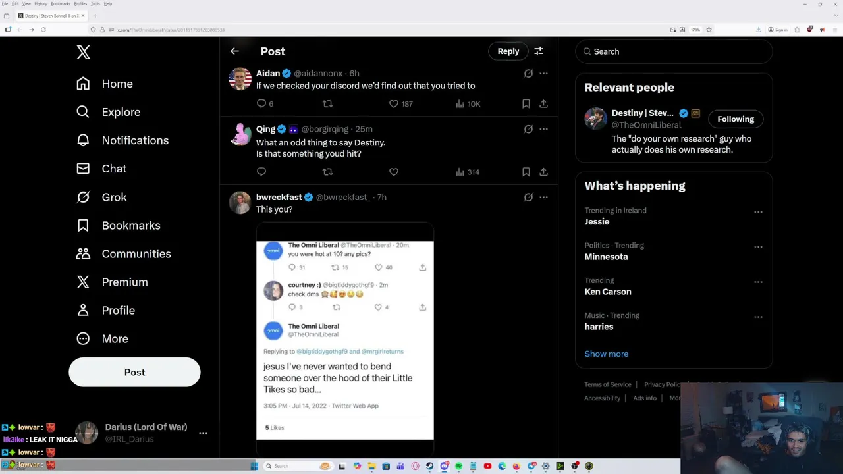Click the white Post compose button

(x=134, y=372)
